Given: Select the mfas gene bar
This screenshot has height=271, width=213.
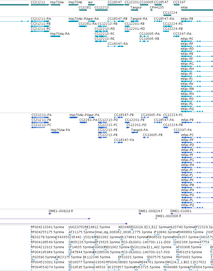Looking at the screenshot, I should click(x=197, y=10).
